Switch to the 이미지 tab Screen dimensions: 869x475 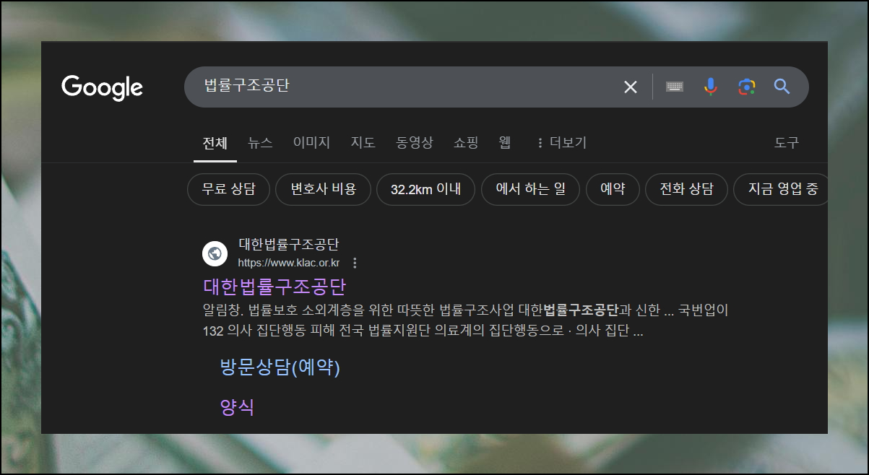[x=311, y=143]
